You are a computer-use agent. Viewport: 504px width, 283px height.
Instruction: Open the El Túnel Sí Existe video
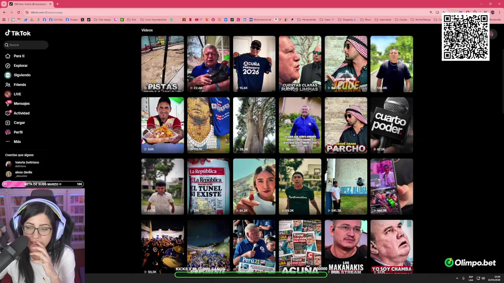[208, 187]
